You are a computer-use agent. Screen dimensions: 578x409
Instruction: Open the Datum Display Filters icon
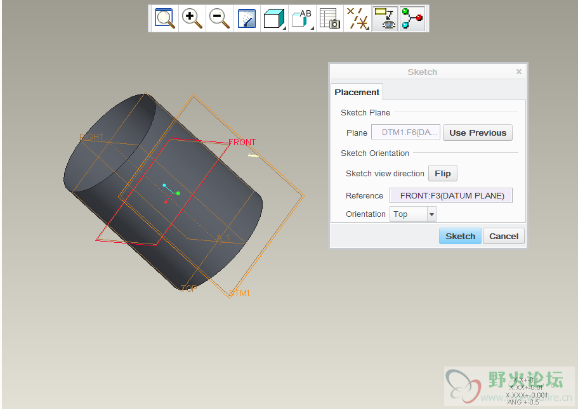coord(357,18)
